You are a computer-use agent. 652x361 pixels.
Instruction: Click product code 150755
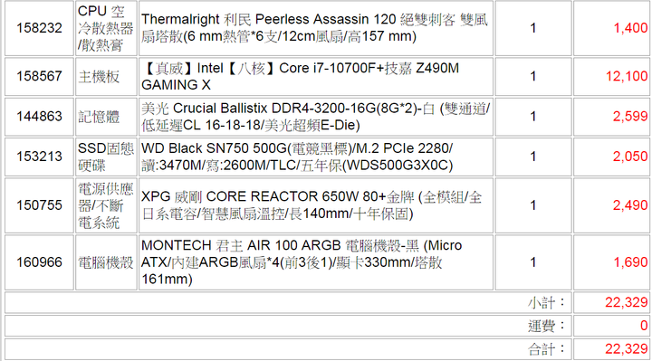tap(39, 205)
